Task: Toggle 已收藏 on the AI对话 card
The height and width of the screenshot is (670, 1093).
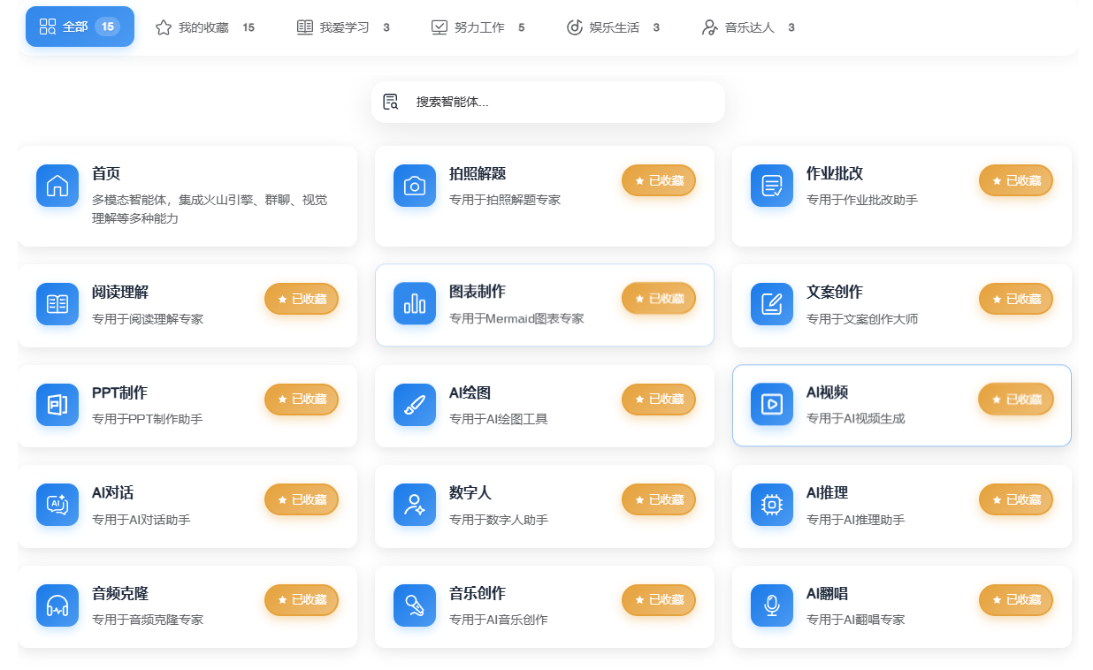Action: point(302,499)
